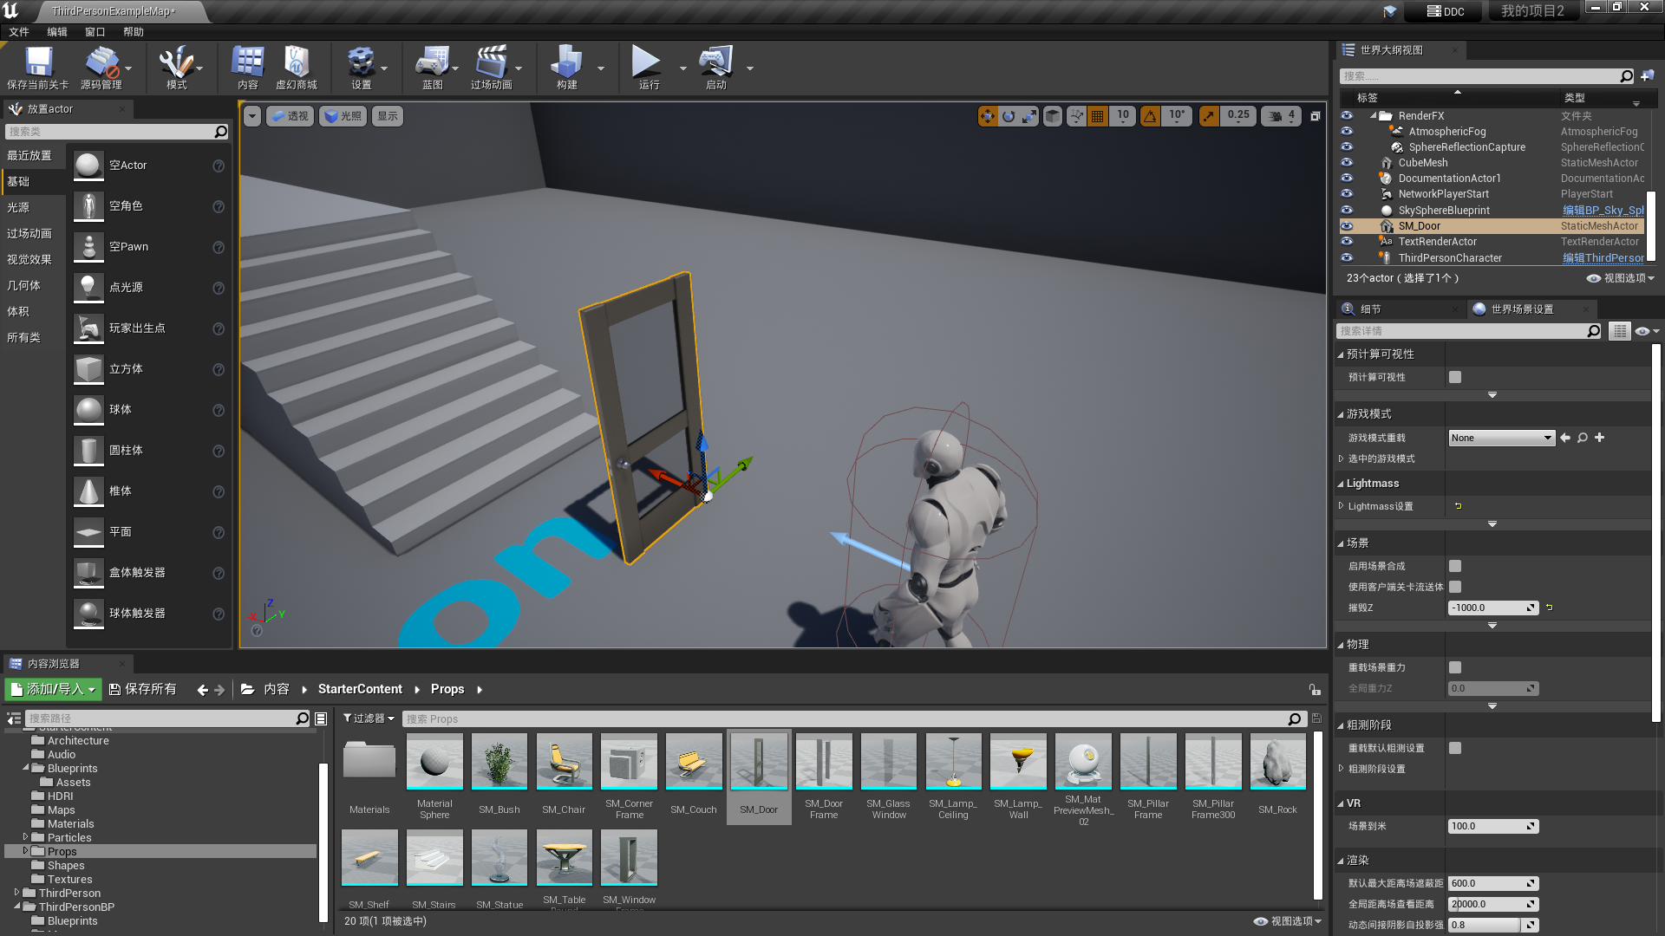Open Source Control (源码管理) toolbar icon
This screenshot has width=1665, height=936.
tap(101, 68)
